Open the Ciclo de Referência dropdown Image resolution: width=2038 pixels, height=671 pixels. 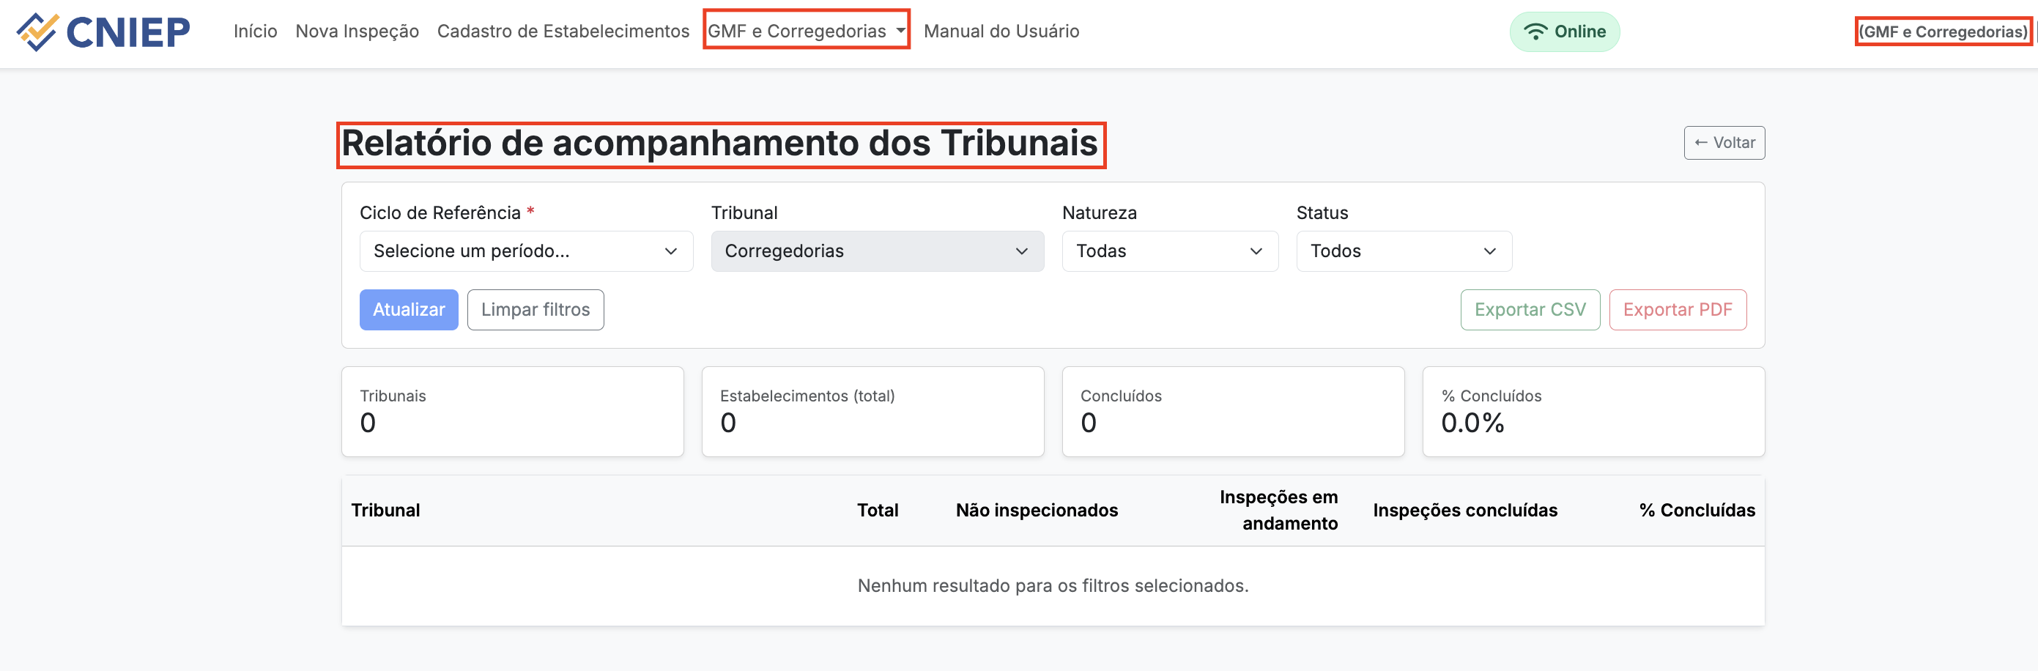(x=525, y=251)
